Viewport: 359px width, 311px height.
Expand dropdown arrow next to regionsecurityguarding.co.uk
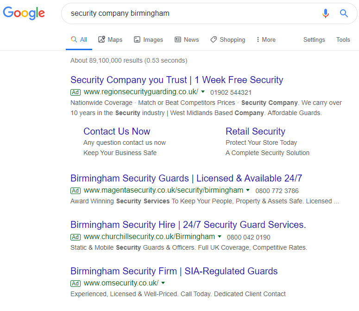(203, 92)
